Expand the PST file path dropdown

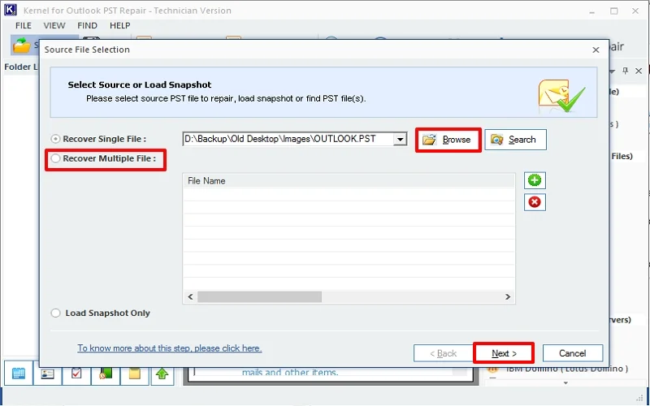pyautogui.click(x=400, y=140)
